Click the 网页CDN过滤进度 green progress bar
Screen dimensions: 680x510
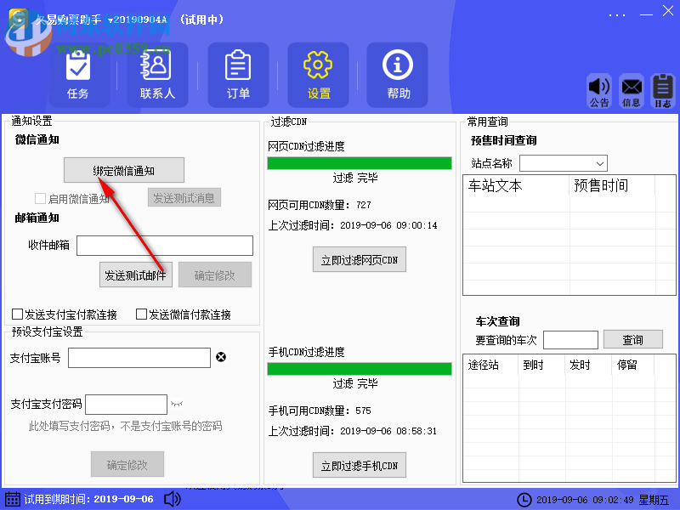[x=360, y=163]
